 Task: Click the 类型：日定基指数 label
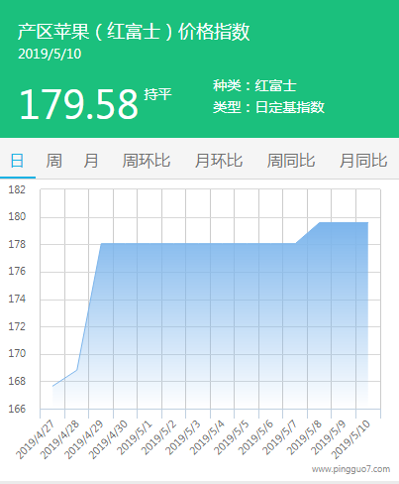(268, 107)
